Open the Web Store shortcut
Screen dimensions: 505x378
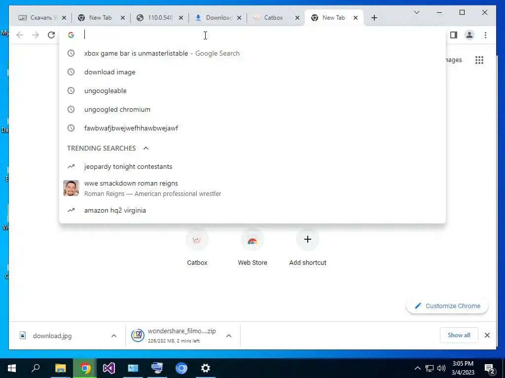coord(252,248)
